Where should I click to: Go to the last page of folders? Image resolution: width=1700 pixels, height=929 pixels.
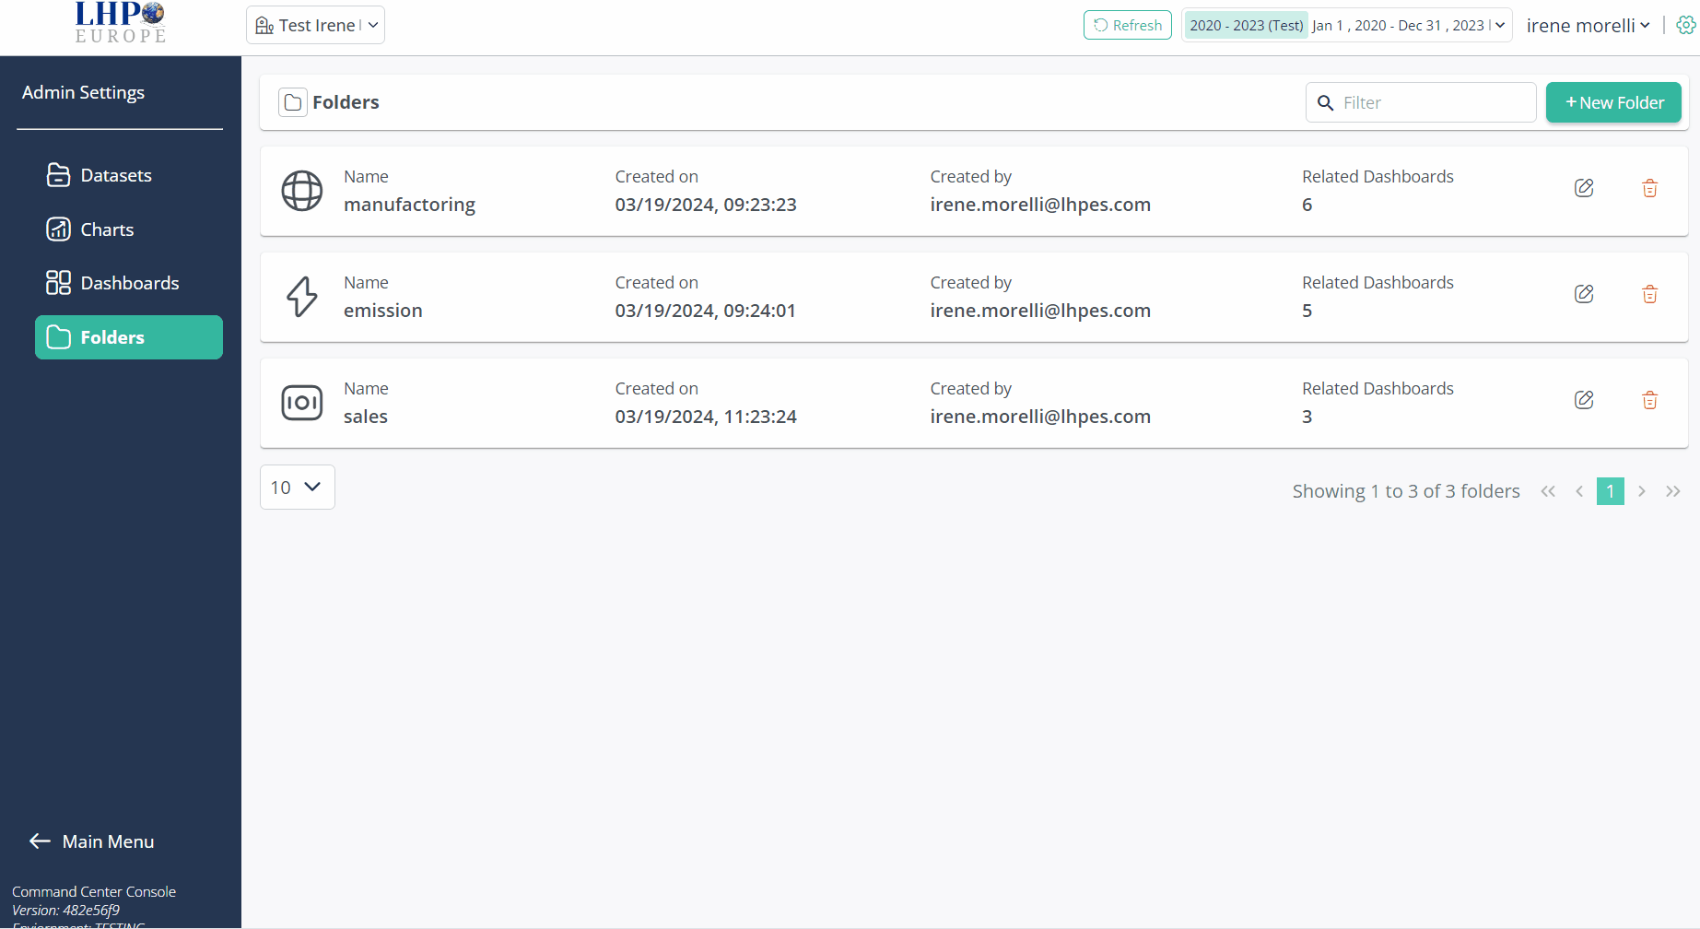point(1673,491)
